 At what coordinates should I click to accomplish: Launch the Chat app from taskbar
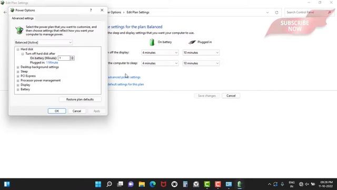click(131, 184)
